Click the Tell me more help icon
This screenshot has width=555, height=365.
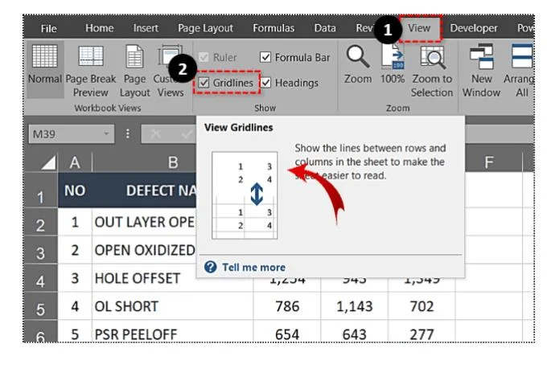point(210,267)
